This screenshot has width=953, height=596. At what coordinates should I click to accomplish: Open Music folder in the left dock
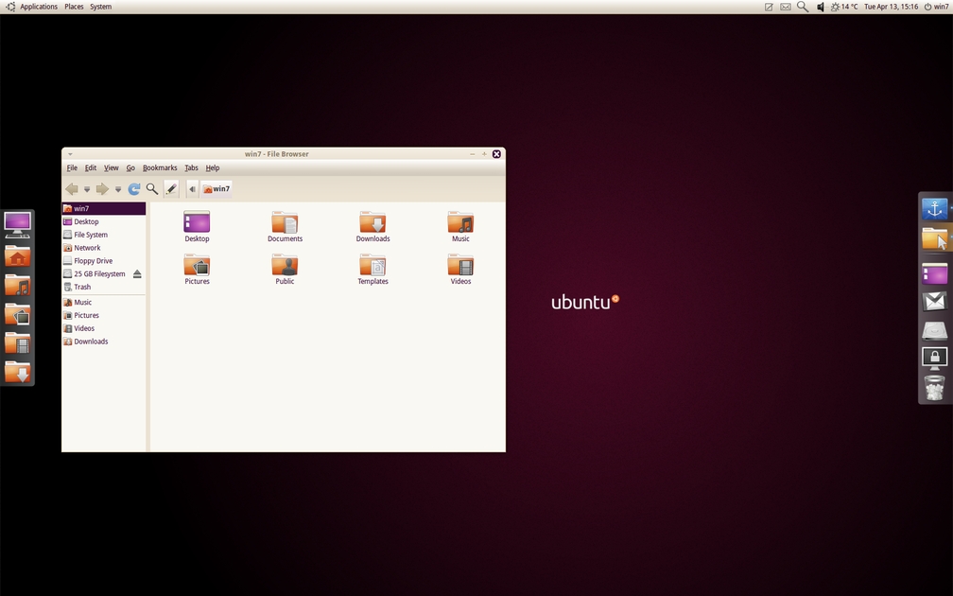coord(17,285)
